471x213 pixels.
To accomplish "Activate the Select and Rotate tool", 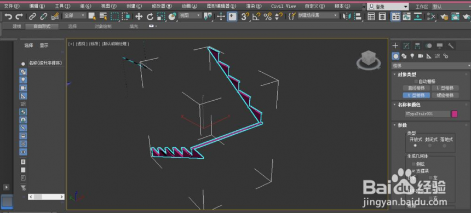I will tap(150, 16).
